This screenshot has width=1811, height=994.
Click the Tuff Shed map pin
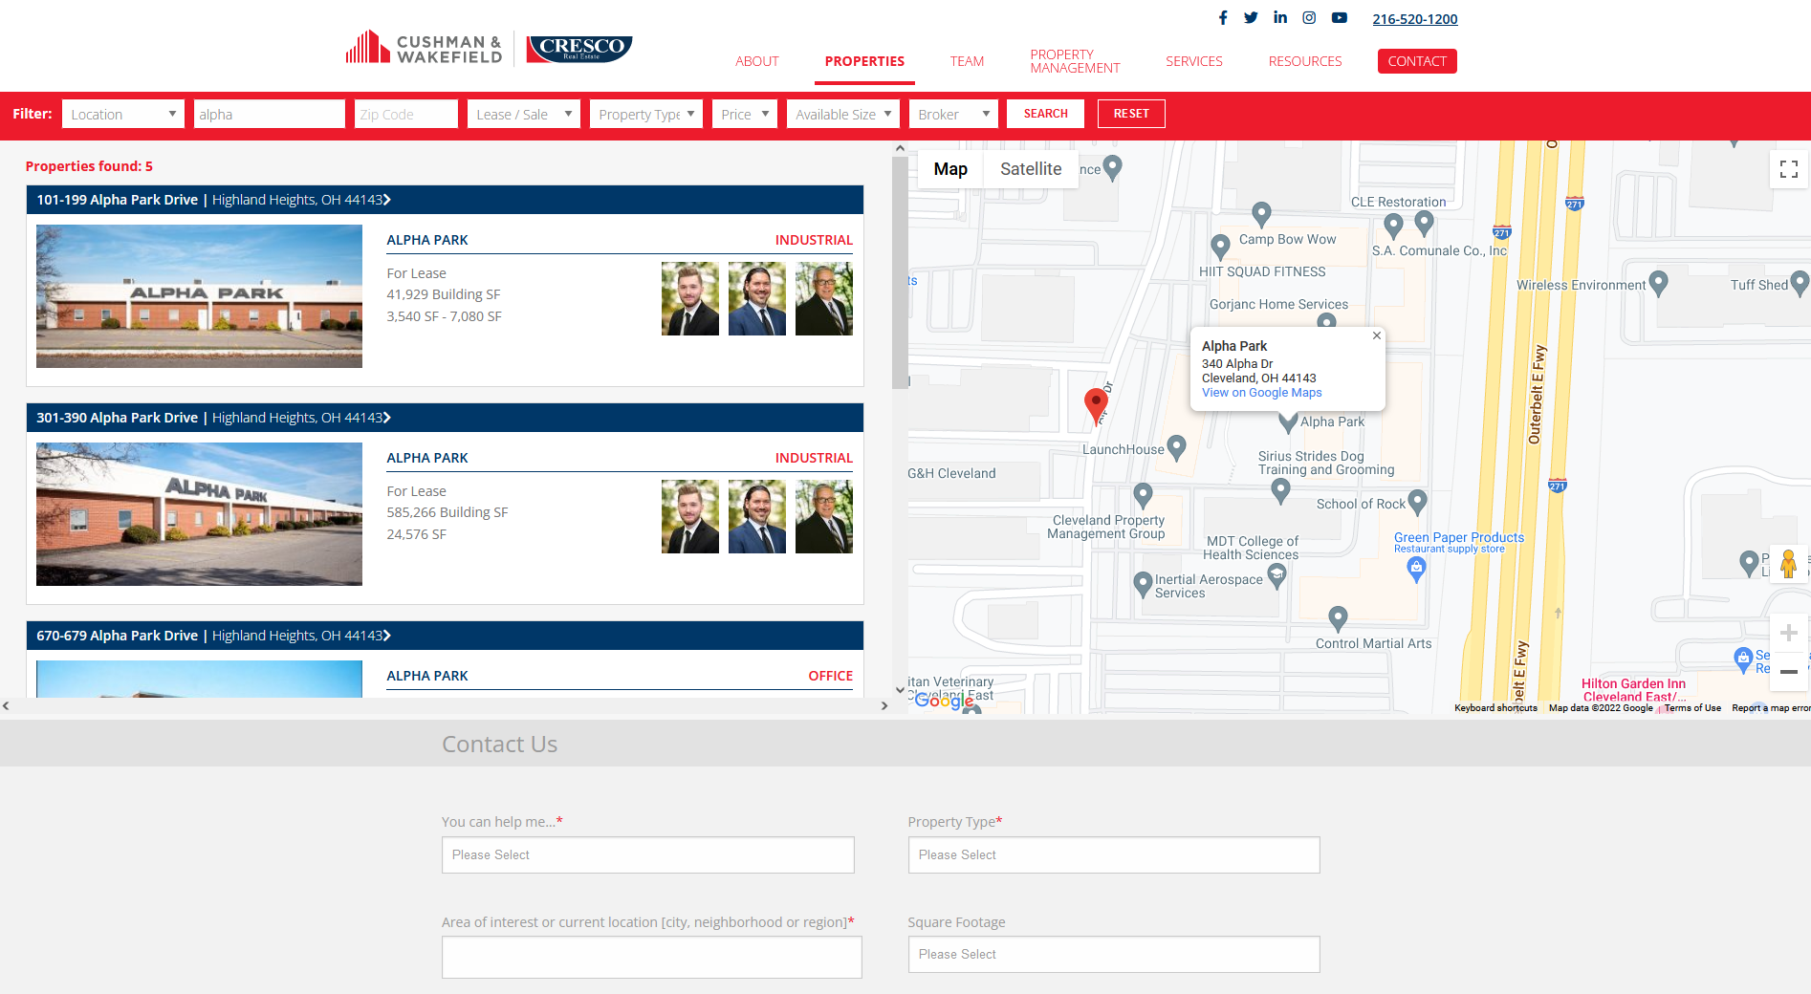(x=1800, y=282)
